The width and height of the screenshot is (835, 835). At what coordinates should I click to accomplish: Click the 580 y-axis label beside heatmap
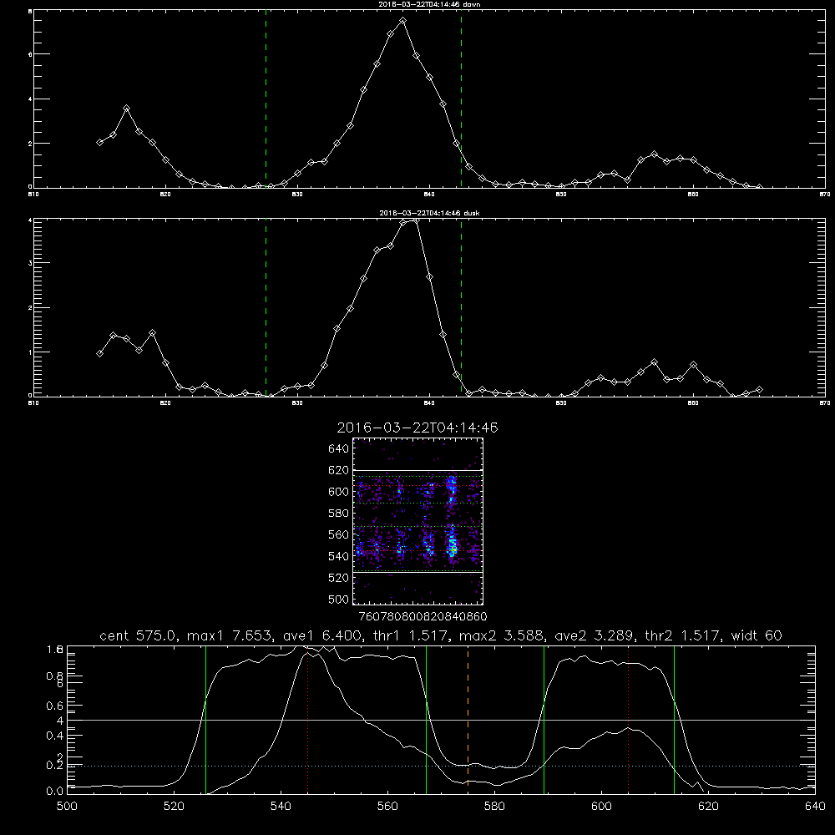click(339, 514)
